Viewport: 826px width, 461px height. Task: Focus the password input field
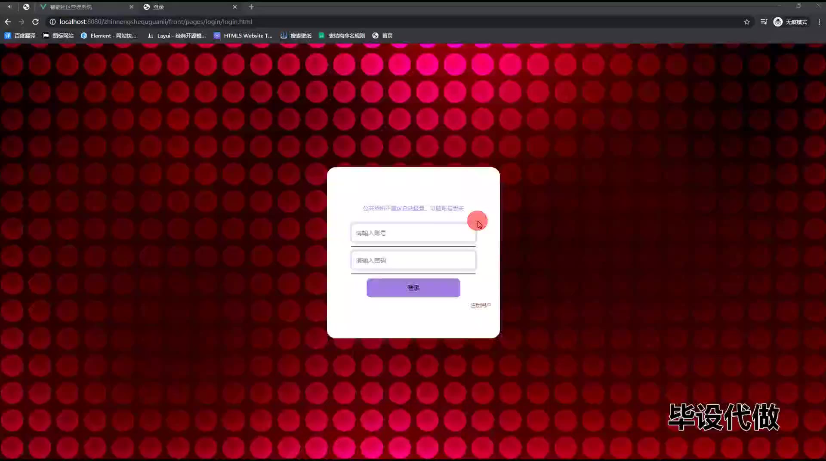(x=413, y=261)
